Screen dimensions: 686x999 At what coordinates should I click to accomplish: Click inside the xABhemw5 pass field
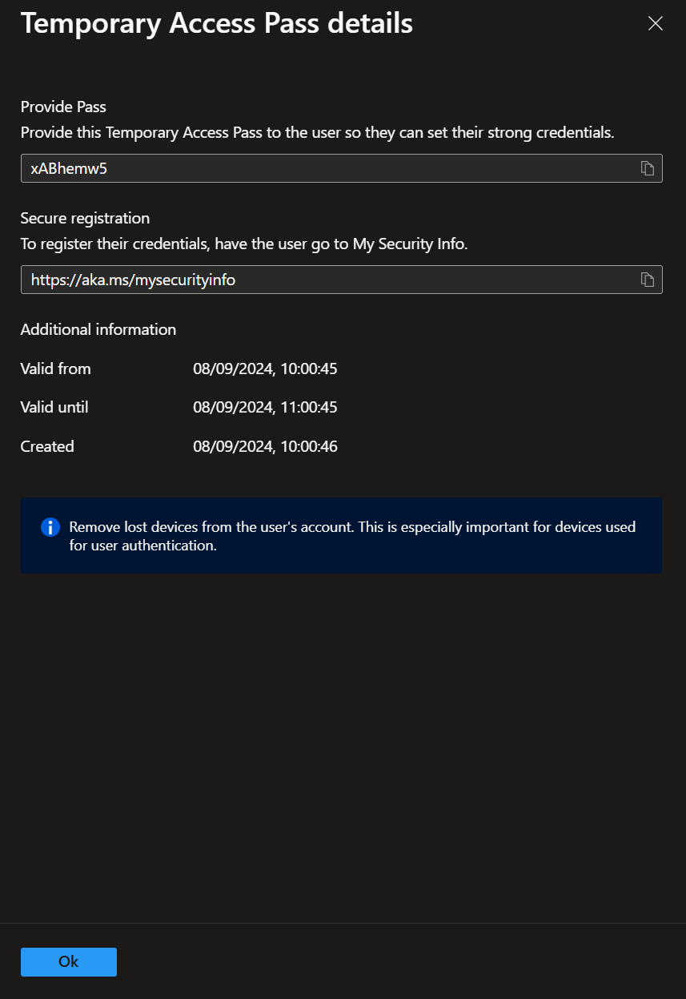click(320, 168)
